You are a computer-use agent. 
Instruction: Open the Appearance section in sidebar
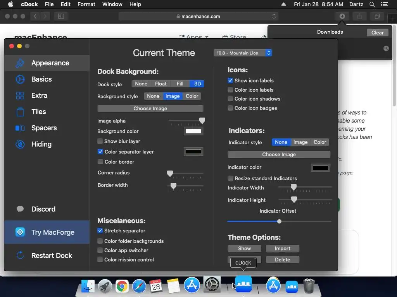pyautogui.click(x=47, y=63)
